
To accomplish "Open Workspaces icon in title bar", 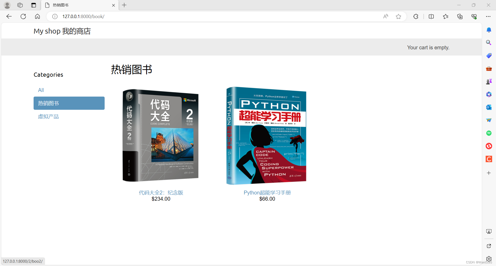I will (20, 5).
